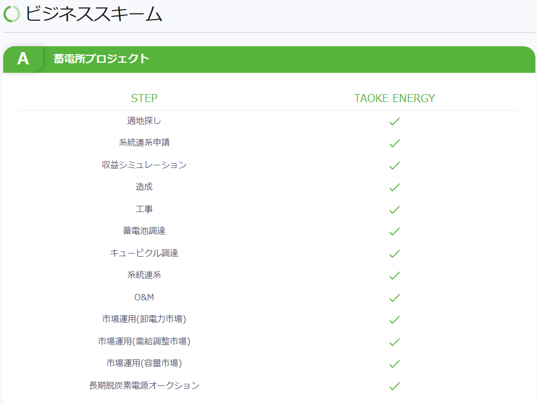Image resolution: width=537 pixels, height=404 pixels.
Task: Click the 系統連系 step label
Action: pyautogui.click(x=144, y=275)
